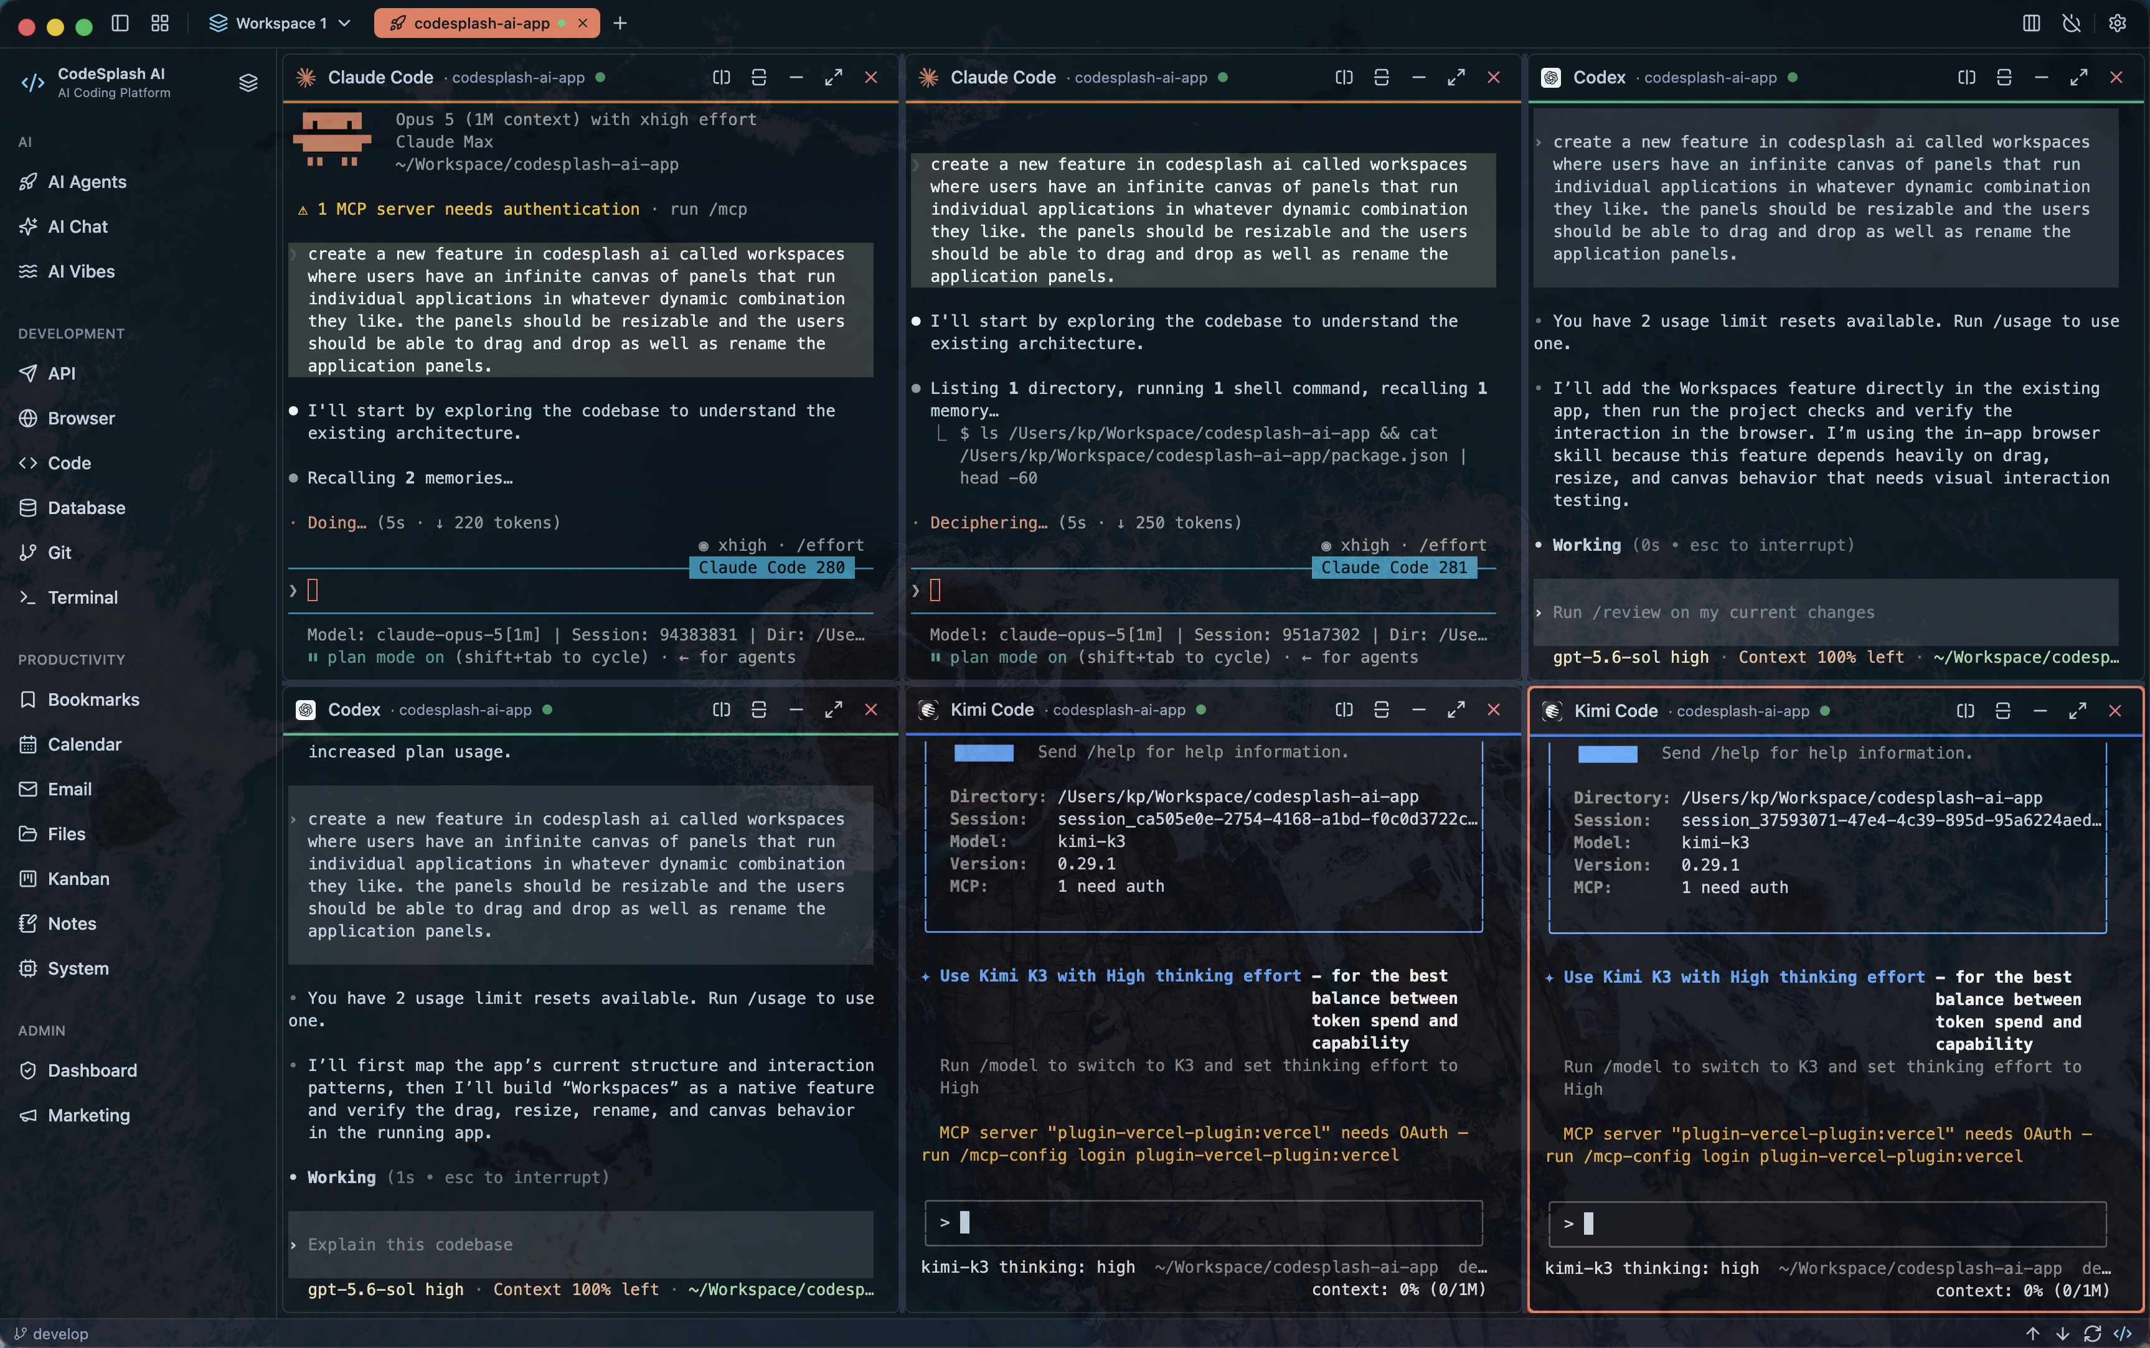The width and height of the screenshot is (2150, 1348).
Task: Click the 'Run /review on my current changes' prompt
Action: 1826,612
